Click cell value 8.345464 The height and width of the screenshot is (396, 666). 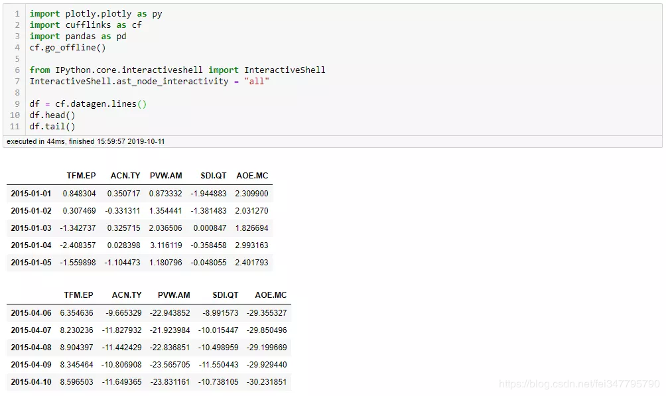click(x=76, y=365)
